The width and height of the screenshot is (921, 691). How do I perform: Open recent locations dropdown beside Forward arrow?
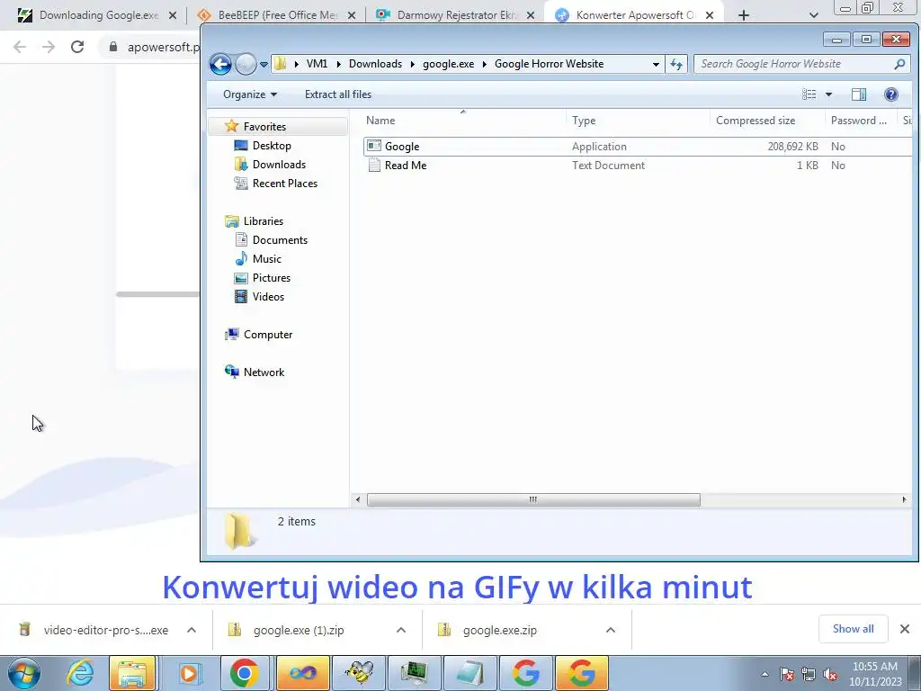coord(264,65)
